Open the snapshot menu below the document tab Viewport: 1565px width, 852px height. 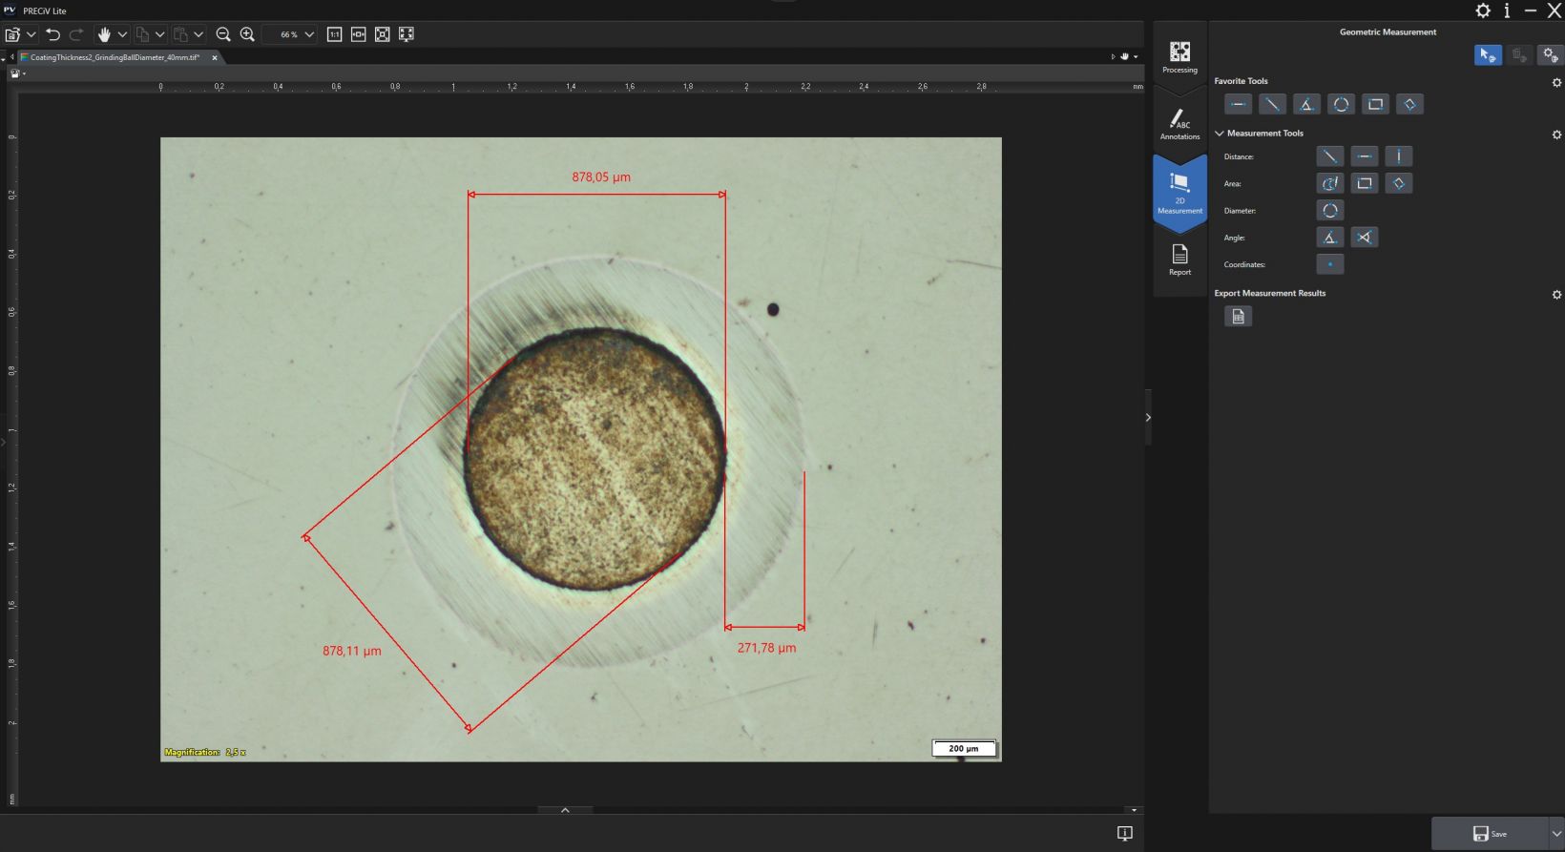point(17,73)
